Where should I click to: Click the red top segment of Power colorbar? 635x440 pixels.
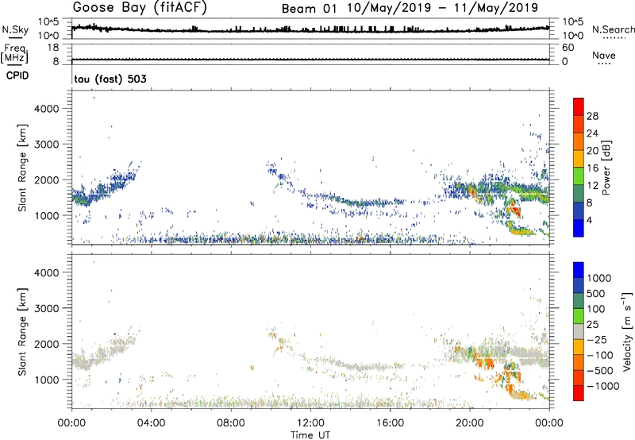(x=579, y=106)
